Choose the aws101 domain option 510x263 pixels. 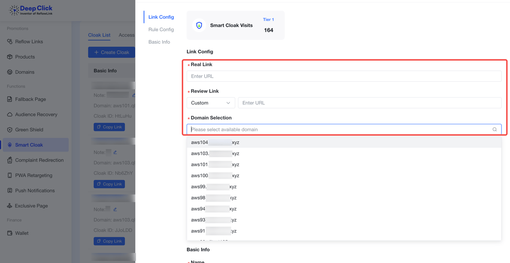[x=344, y=165]
